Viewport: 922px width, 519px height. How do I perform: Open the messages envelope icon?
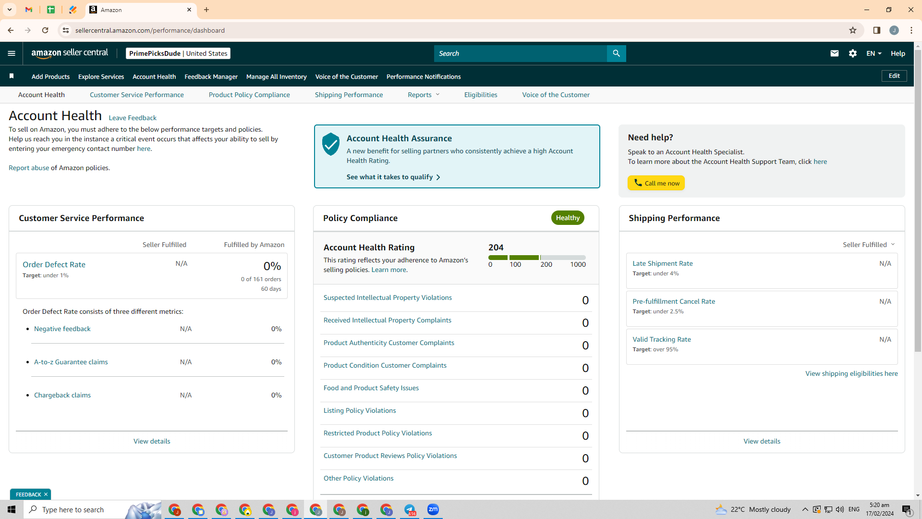click(x=835, y=53)
